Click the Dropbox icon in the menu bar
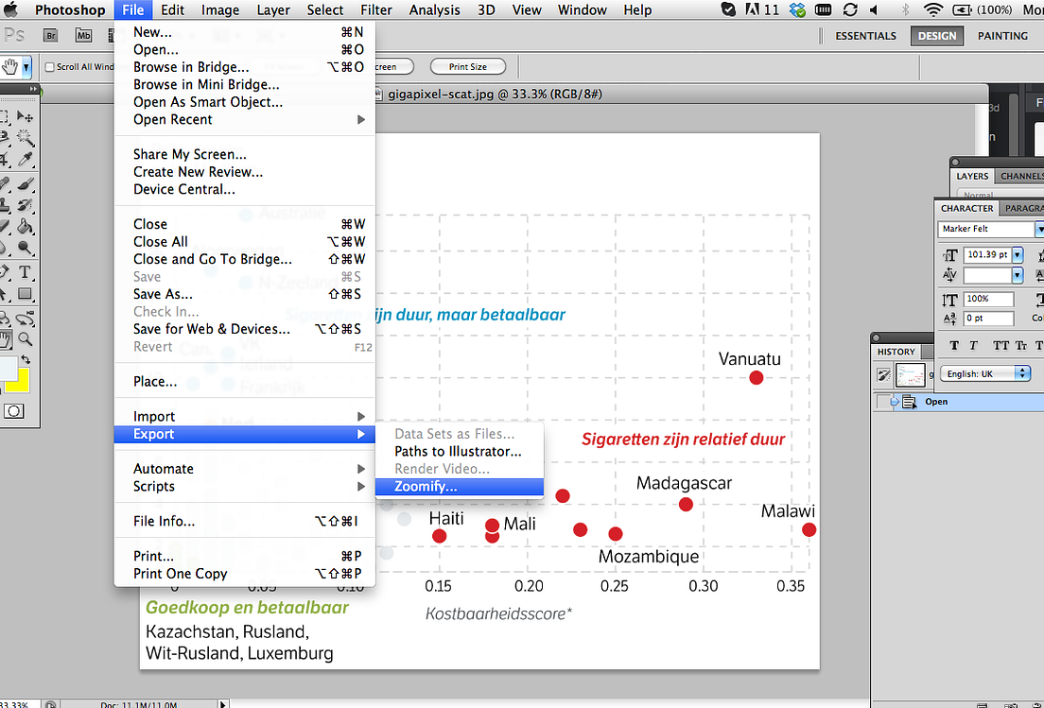The height and width of the screenshot is (708, 1044). (x=797, y=10)
